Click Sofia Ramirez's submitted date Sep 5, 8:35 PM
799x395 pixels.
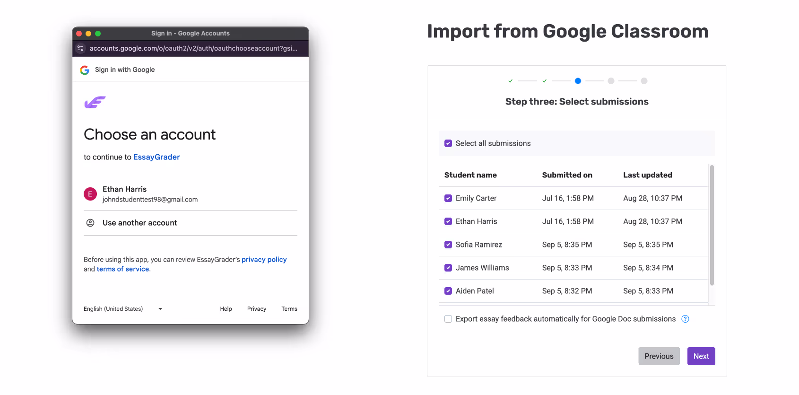pos(567,245)
